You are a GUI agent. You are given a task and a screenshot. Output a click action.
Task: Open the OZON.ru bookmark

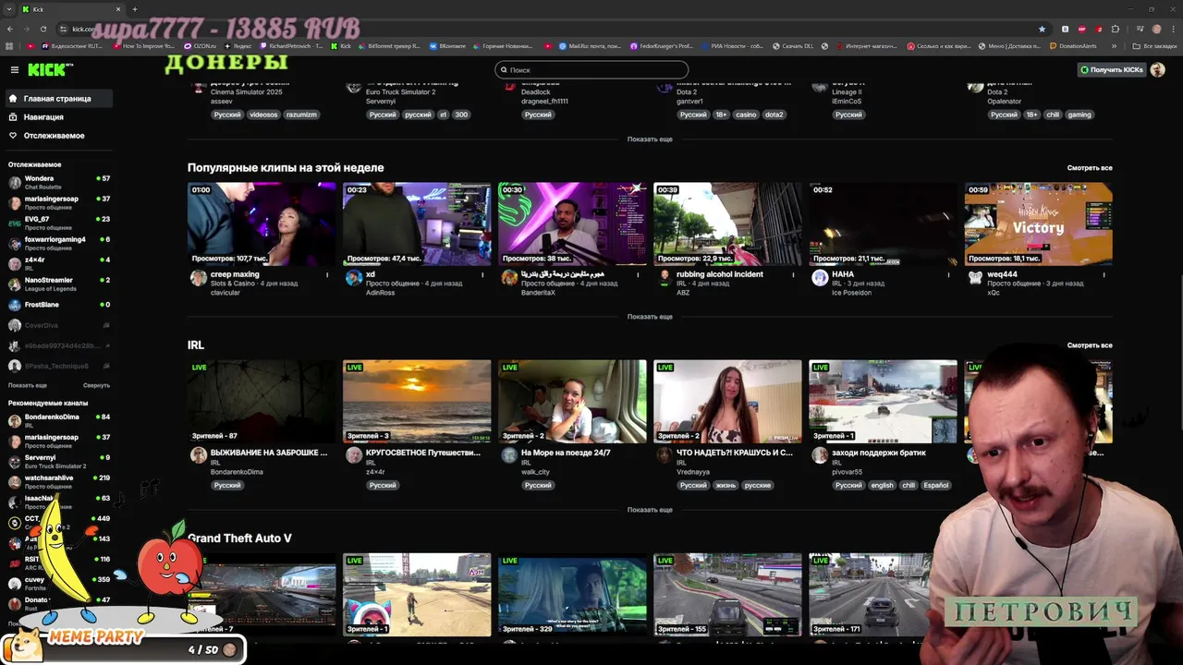click(200, 45)
